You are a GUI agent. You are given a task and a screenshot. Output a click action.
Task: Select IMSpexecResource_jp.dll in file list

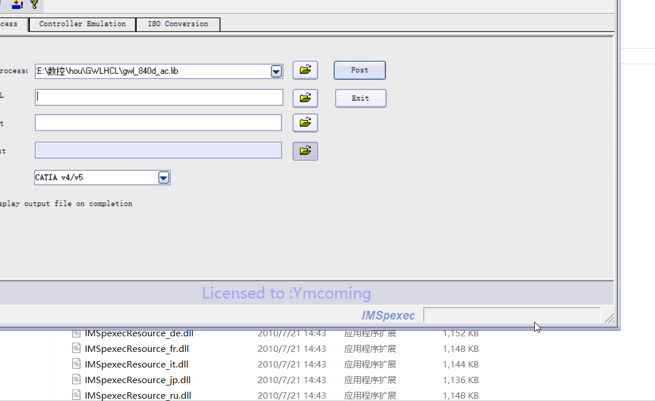(x=137, y=380)
